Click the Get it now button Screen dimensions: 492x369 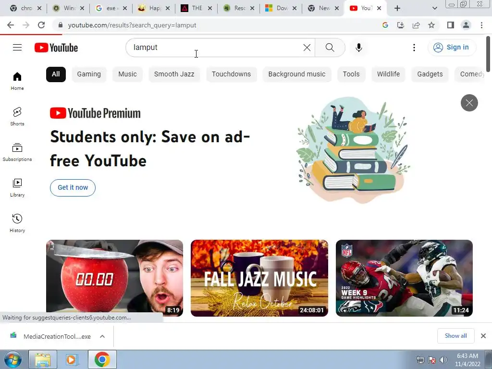(x=73, y=188)
